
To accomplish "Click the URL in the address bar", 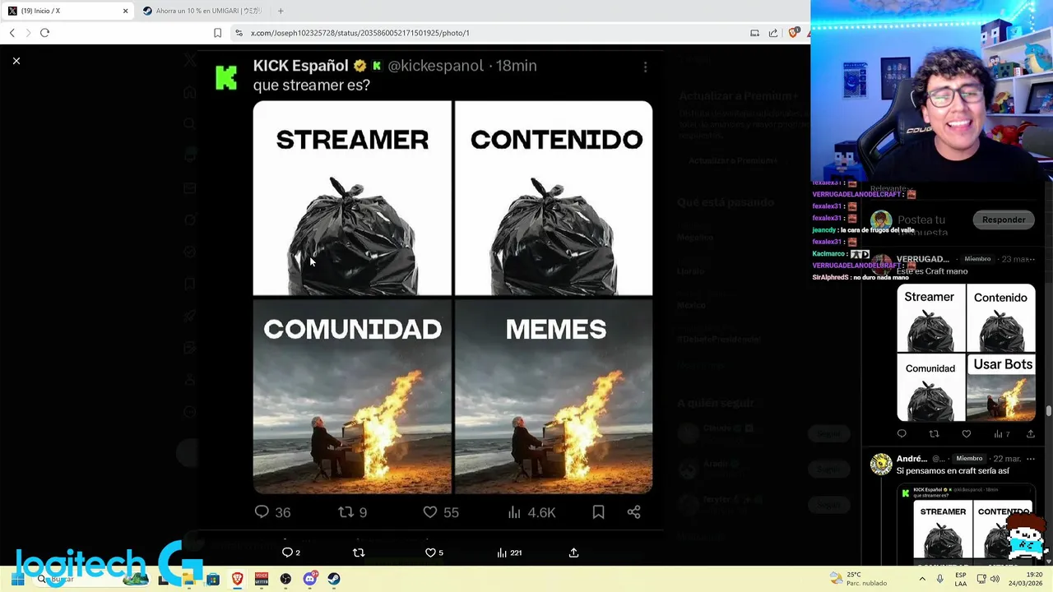I will click(x=360, y=33).
